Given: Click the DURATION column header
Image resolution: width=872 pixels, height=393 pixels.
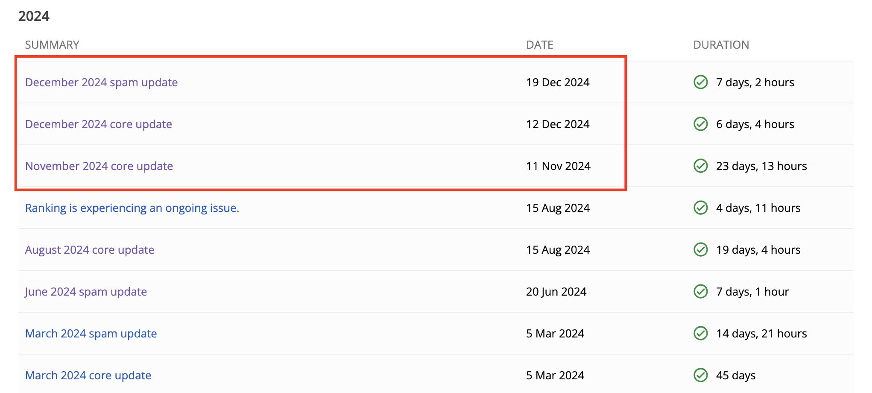Looking at the screenshot, I should [x=721, y=45].
